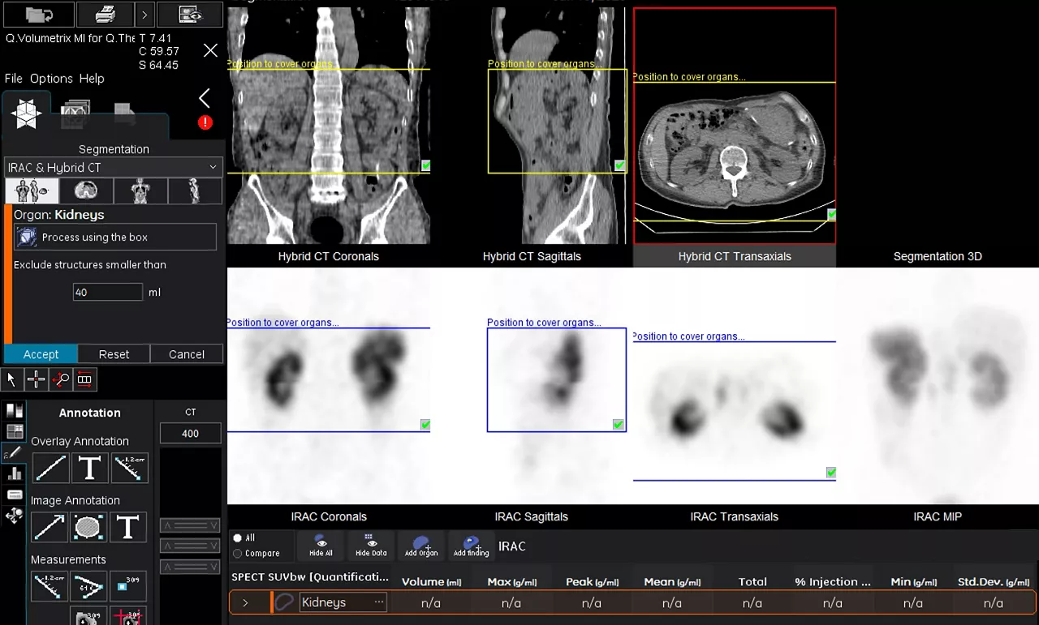Click the Add Finding icon

472,546
